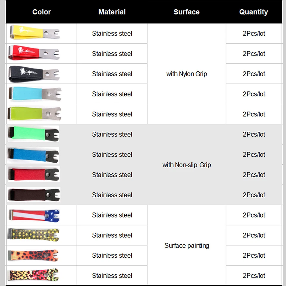Click the black fly-print nipper image
Viewport: 286px width, 286px height.
click(34, 74)
